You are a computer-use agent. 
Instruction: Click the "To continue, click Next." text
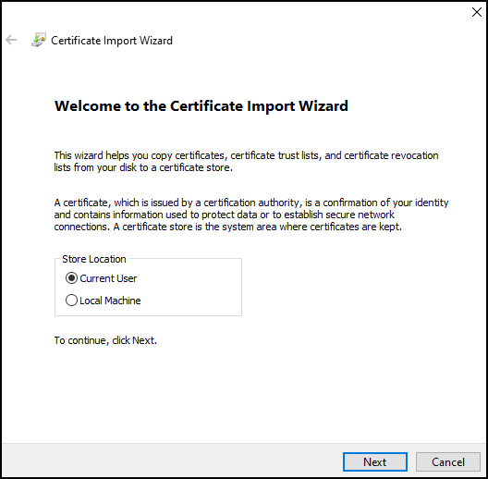point(105,340)
